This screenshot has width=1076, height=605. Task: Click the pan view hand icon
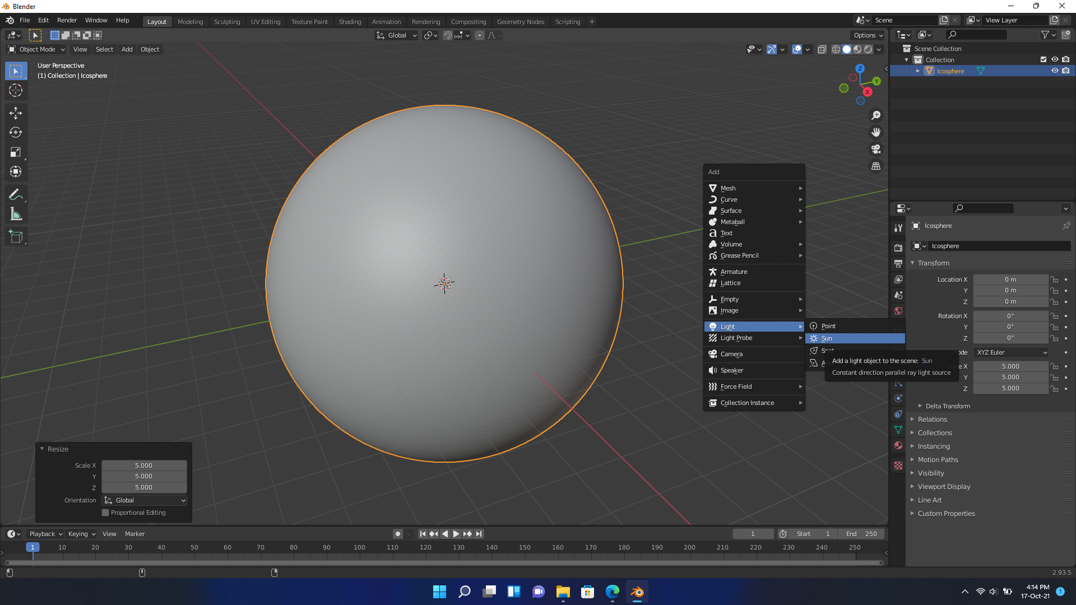(x=876, y=132)
